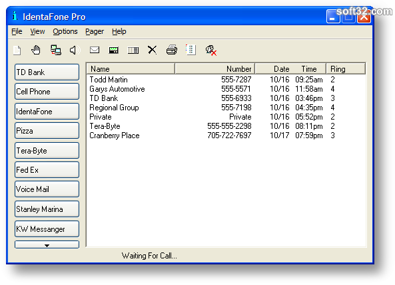Image resolution: width=395 pixels, height=285 pixels.
Task: Click the Fed Ex speed dial button
Action: (47, 170)
